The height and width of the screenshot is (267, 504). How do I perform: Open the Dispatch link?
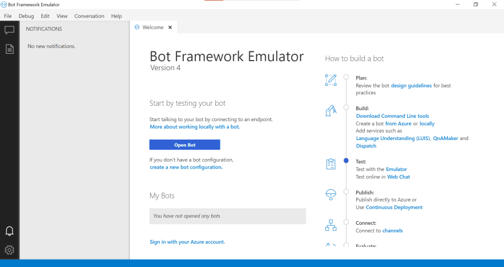point(366,146)
